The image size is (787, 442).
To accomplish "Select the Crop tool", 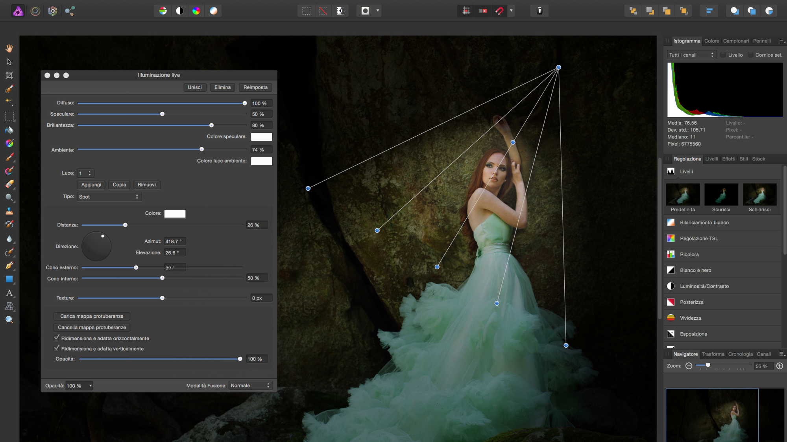I will coord(9,75).
